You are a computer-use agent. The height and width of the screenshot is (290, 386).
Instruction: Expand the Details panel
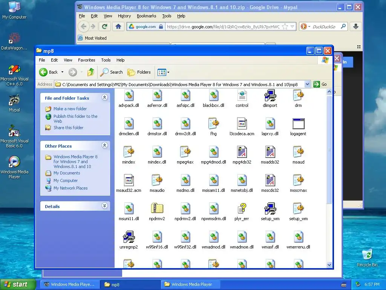click(105, 206)
